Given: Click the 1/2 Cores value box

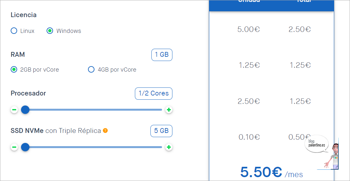Looking at the screenshot, I should point(154,94).
